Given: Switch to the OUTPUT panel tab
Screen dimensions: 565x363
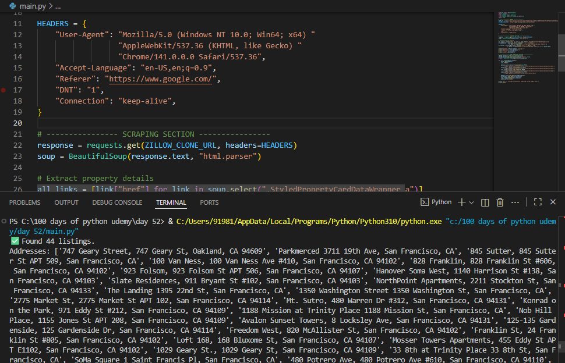Looking at the screenshot, I should click(66, 202).
